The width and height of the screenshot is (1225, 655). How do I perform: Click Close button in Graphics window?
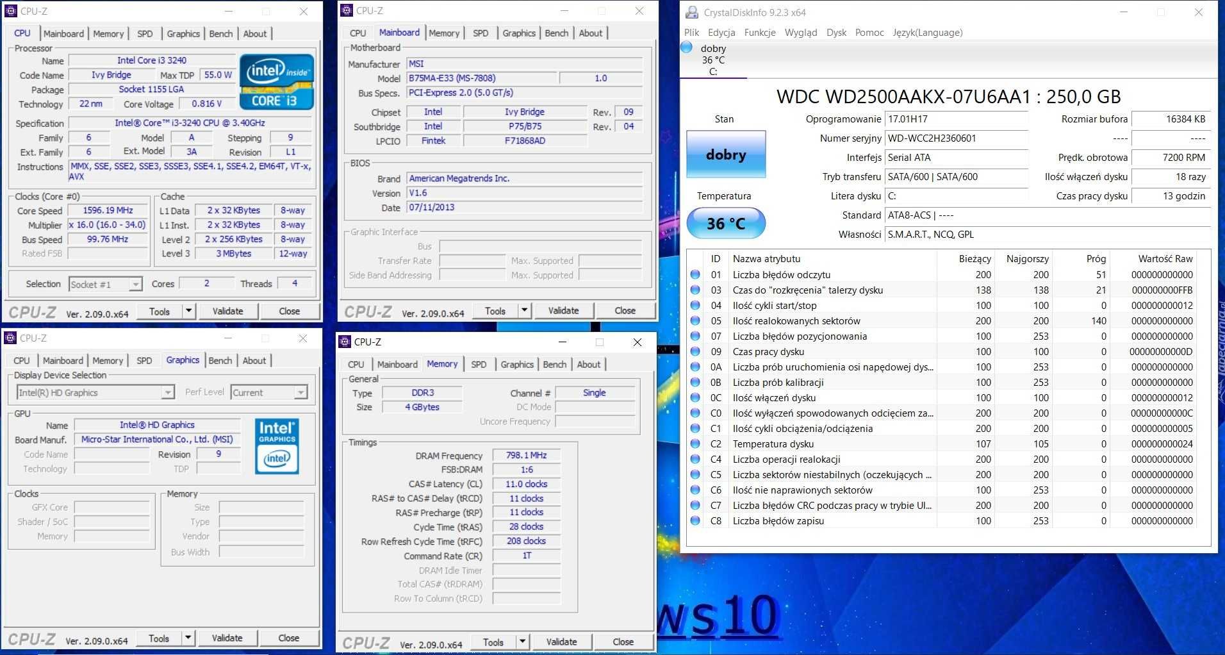point(288,638)
